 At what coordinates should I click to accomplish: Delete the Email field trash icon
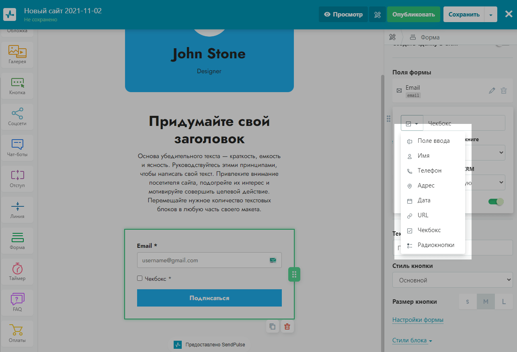503,91
